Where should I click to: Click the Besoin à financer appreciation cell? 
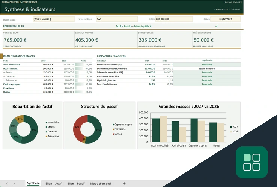[207, 68]
